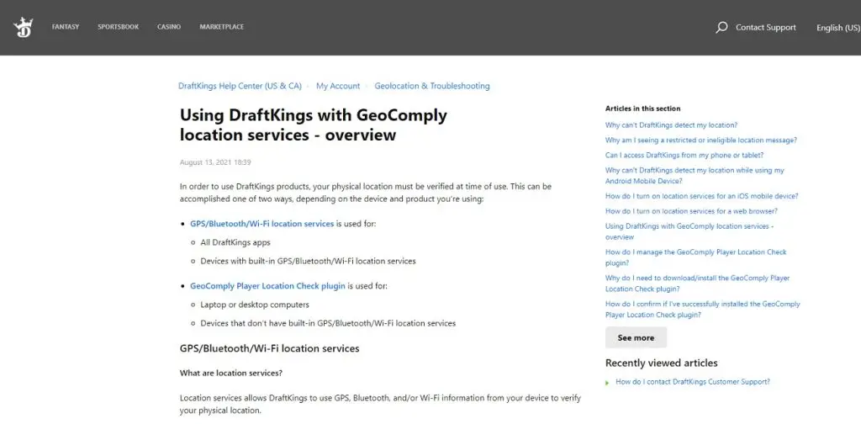Click 'Devices that don't have built-in' list item
861x424 pixels.
pos(328,324)
